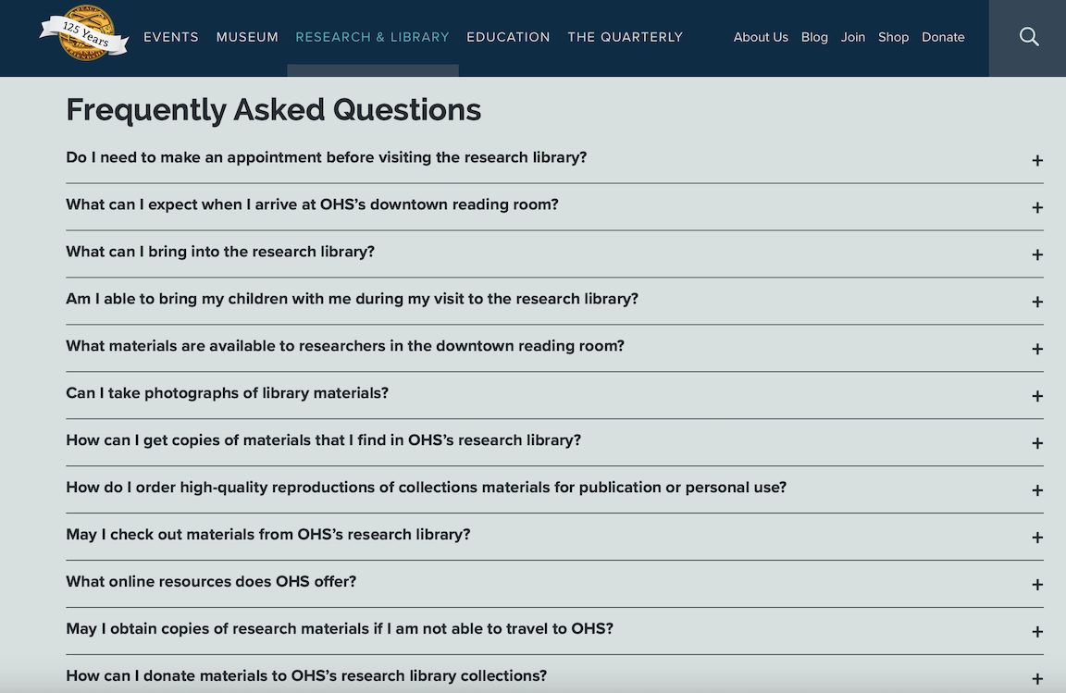This screenshot has width=1066, height=693.
Task: Select Research & Library nav item
Action: pyautogui.click(x=372, y=37)
